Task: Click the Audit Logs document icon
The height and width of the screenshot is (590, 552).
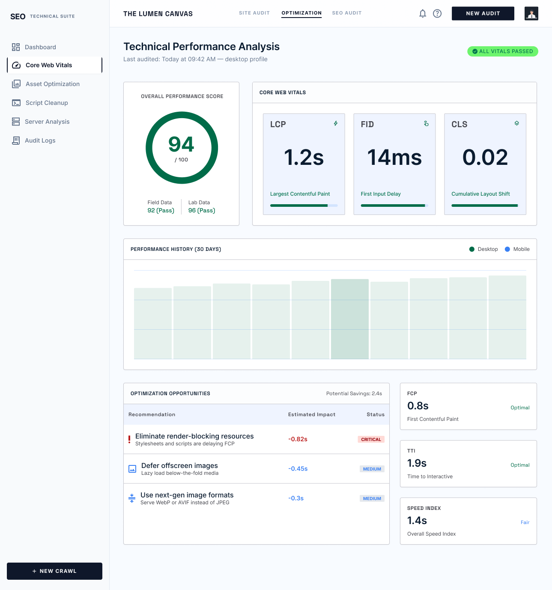Action: click(x=16, y=140)
